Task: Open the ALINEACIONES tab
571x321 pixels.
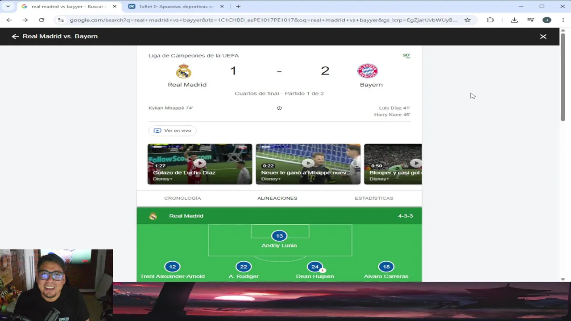Action: point(277,198)
